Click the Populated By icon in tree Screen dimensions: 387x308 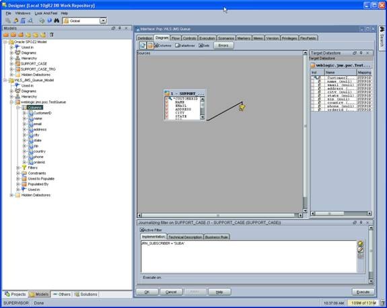tap(24, 184)
